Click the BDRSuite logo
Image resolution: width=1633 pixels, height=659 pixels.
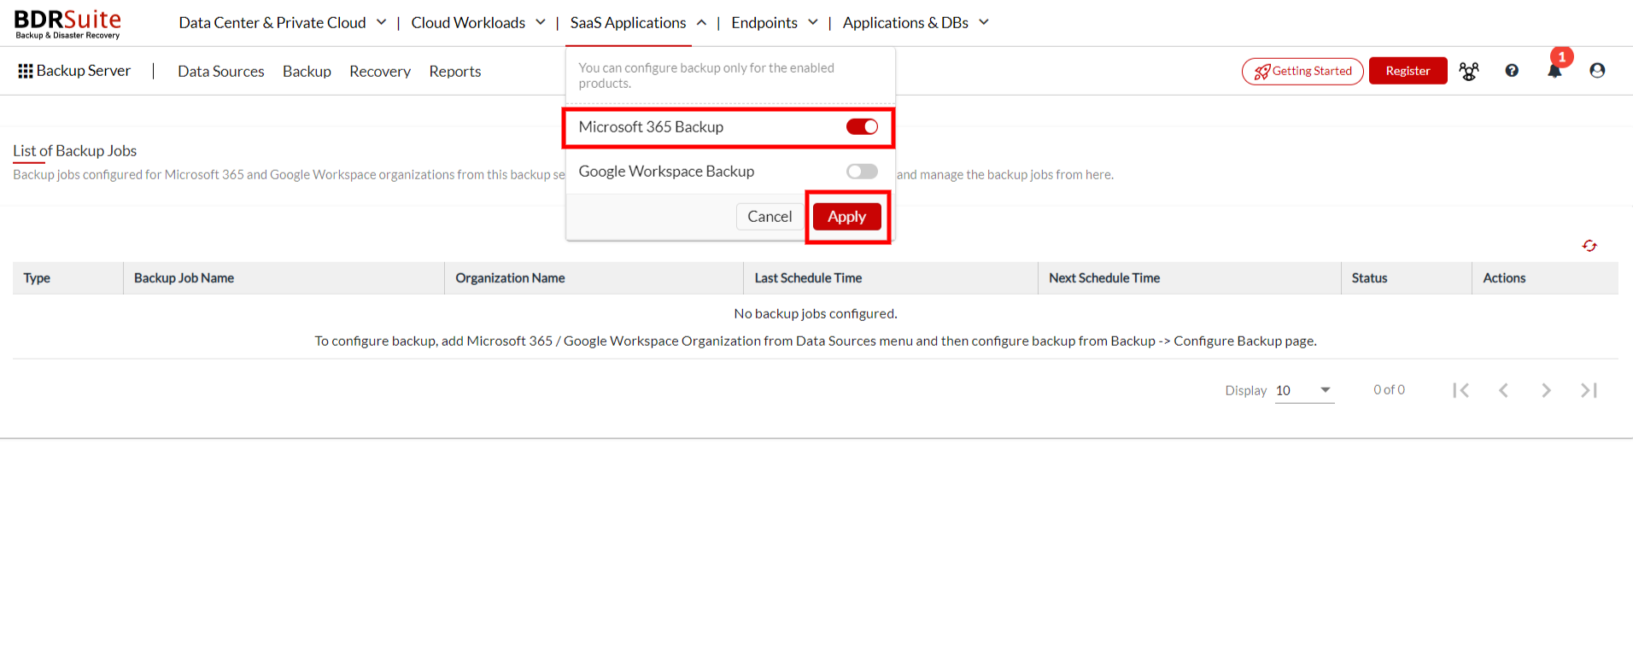coord(67,24)
